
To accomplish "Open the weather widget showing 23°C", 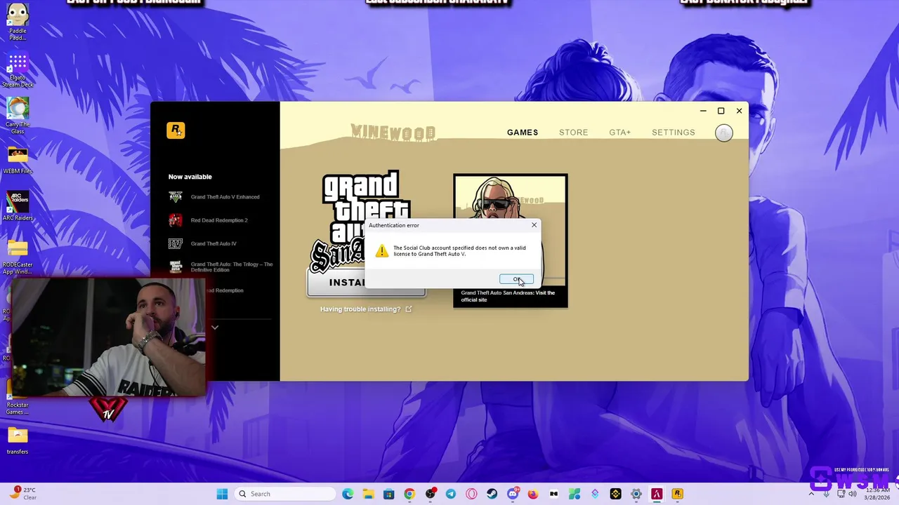I will coord(22,494).
